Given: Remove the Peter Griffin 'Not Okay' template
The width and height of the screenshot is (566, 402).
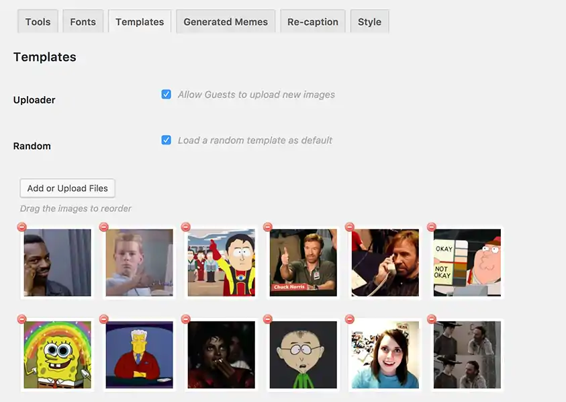Looking at the screenshot, I should (431, 227).
